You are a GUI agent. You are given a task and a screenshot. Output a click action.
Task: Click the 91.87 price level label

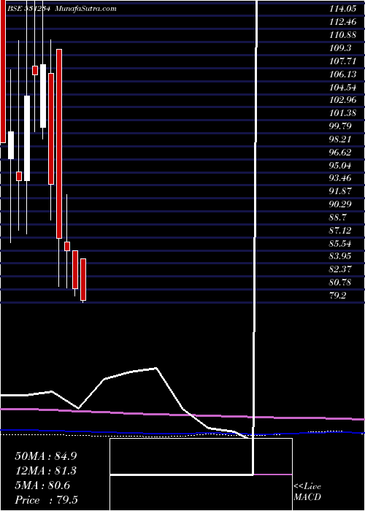340,191
